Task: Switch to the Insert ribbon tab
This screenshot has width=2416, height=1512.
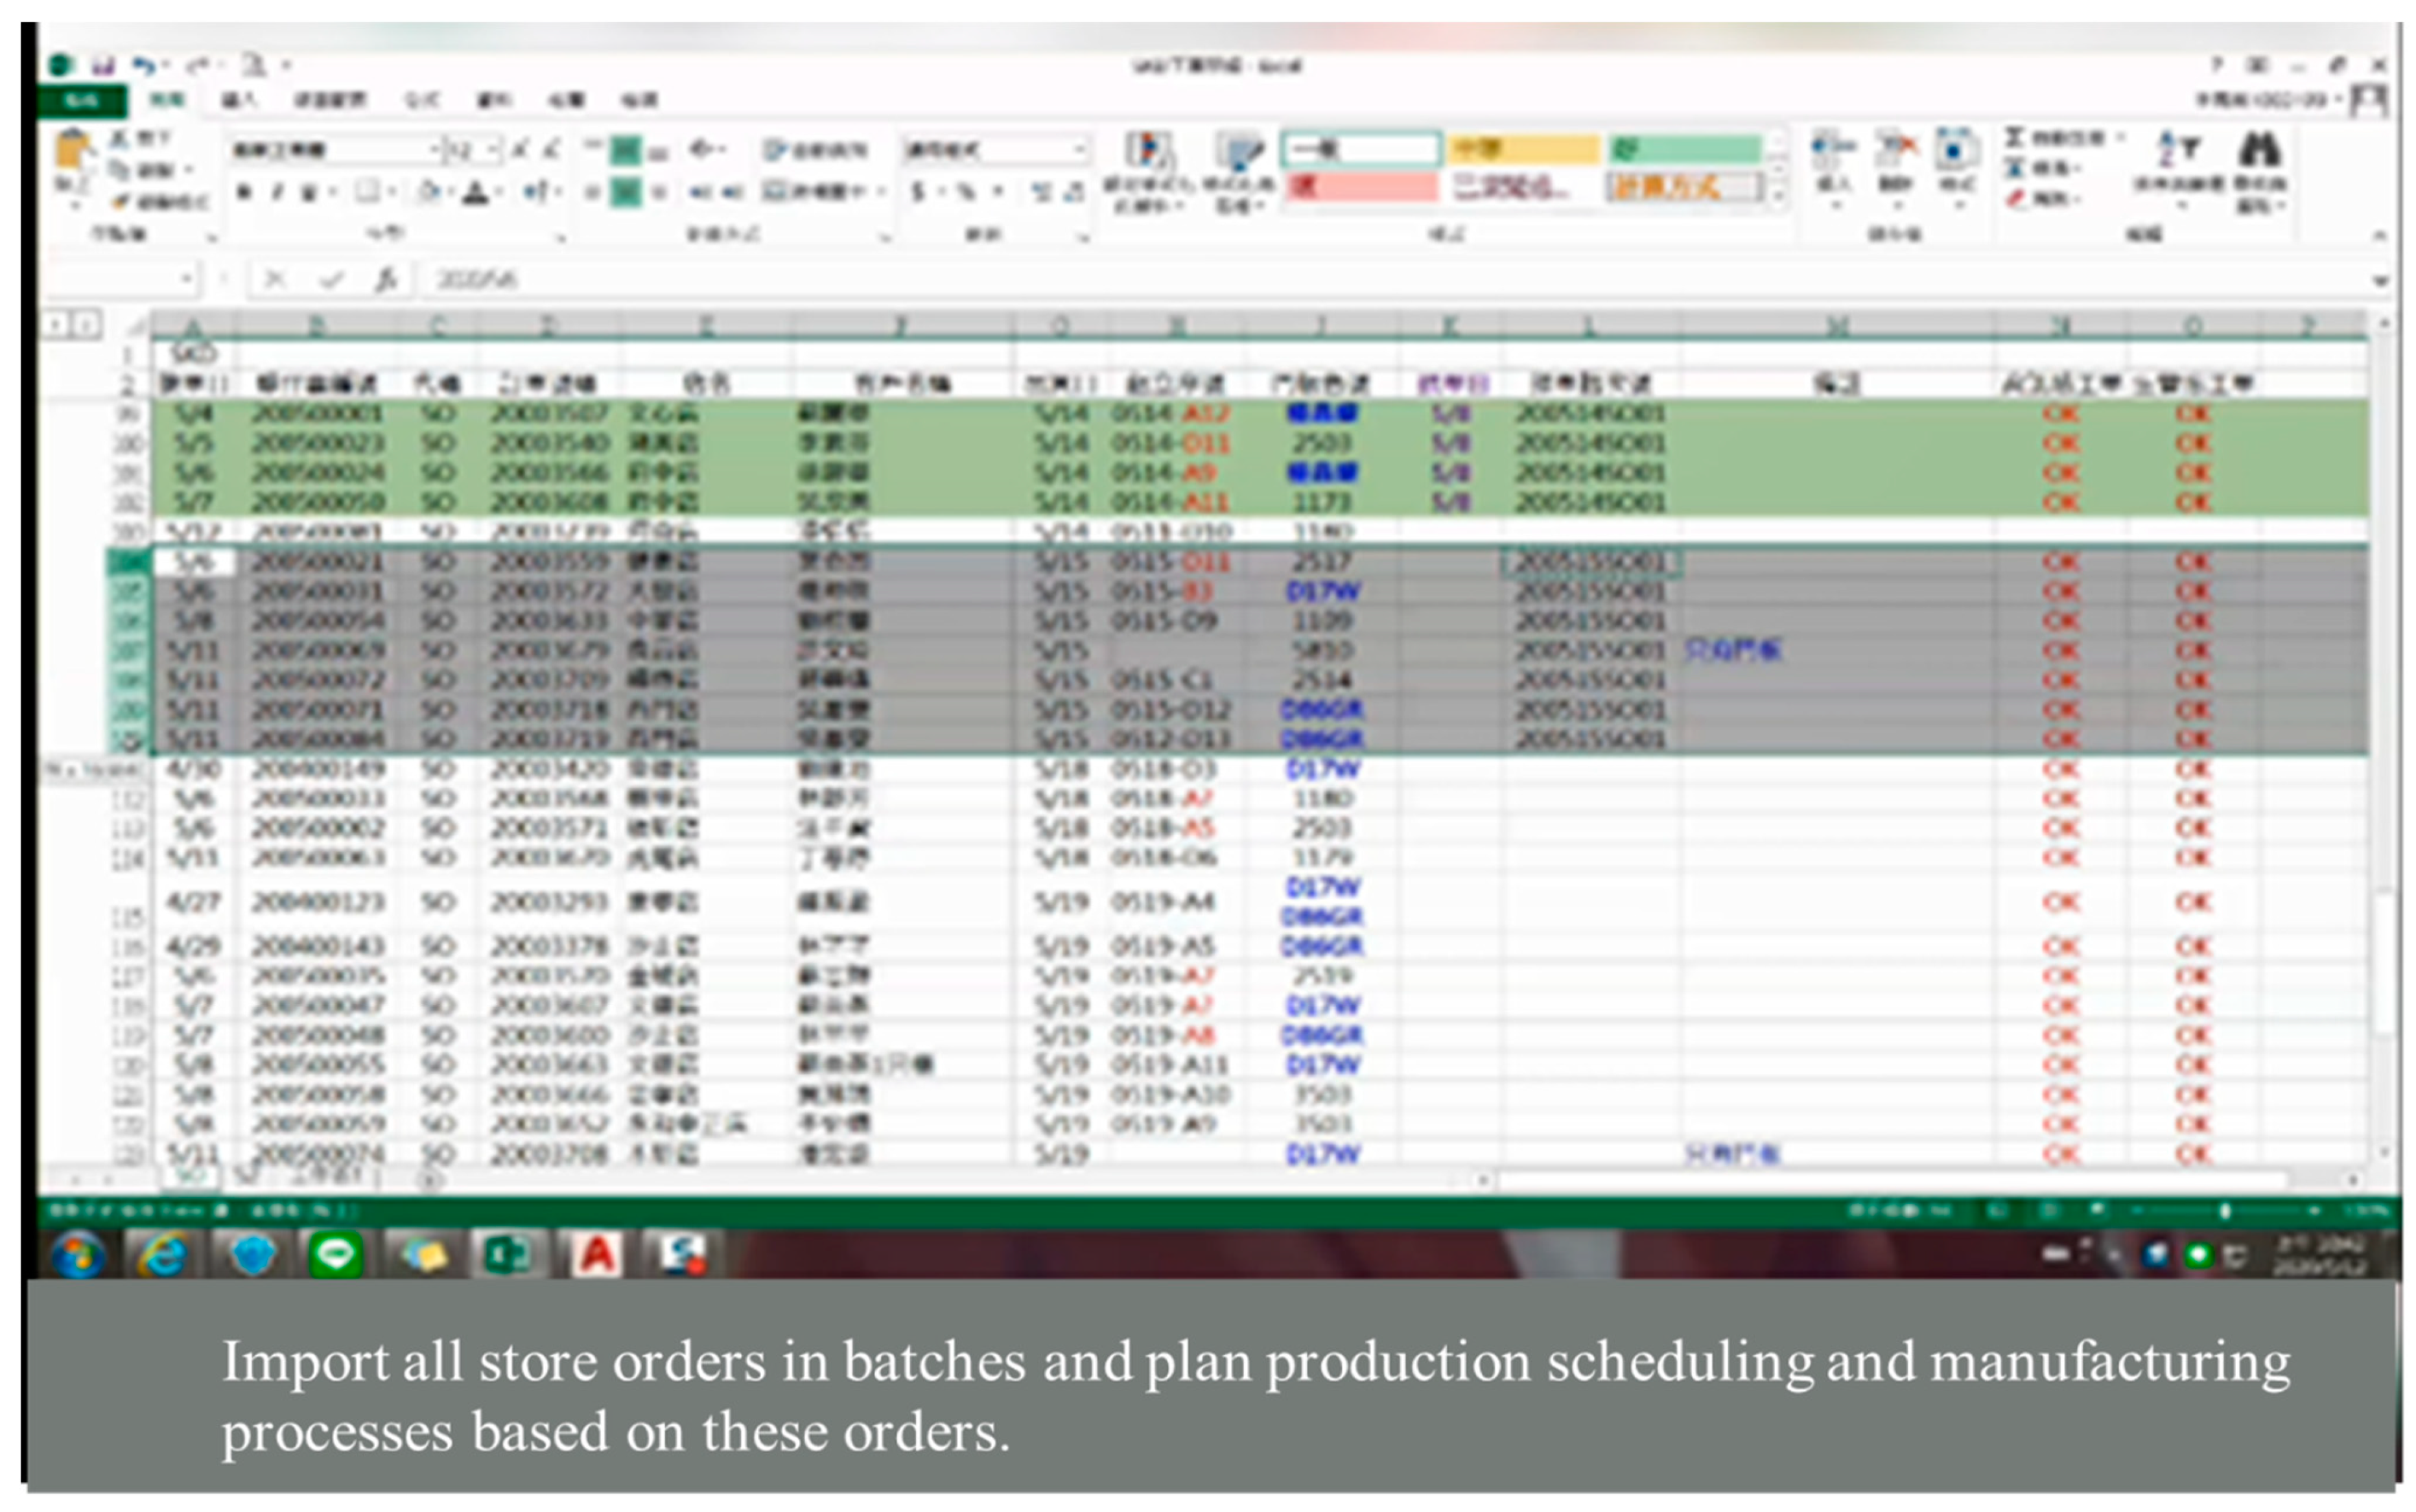Action: [238, 100]
